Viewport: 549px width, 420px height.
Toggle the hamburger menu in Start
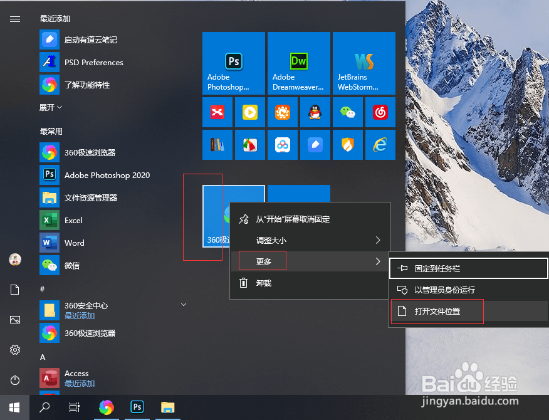tap(14, 19)
